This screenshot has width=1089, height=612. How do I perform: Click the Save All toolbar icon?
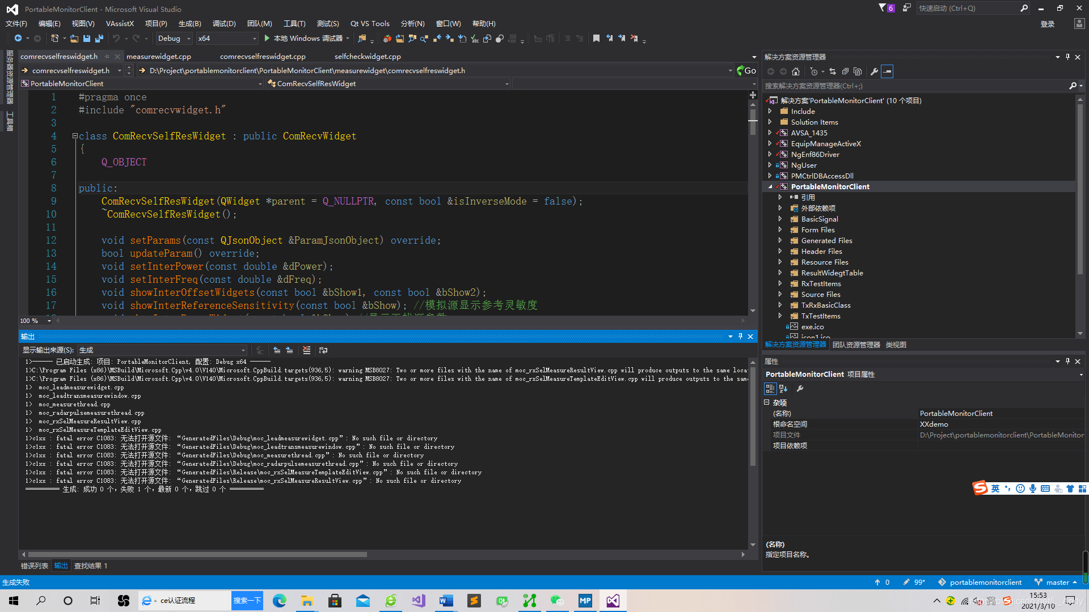pyautogui.click(x=99, y=39)
